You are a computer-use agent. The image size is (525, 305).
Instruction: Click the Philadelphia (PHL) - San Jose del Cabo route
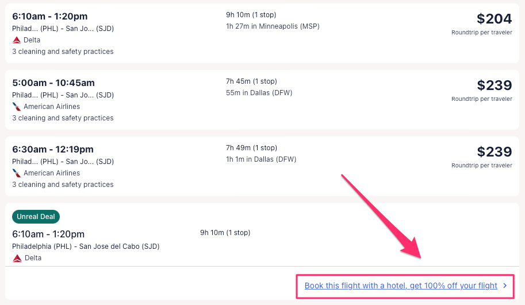coord(86,247)
